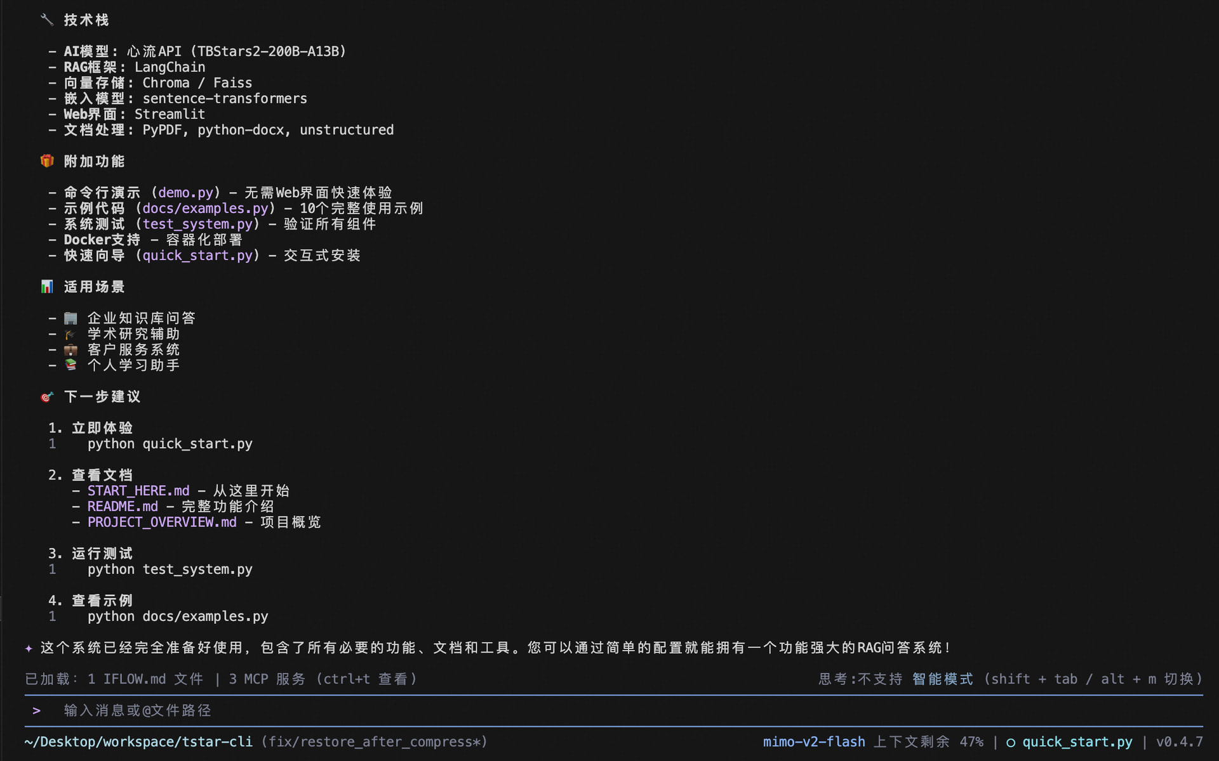Open the demo.py file link
Image resolution: width=1219 pixels, height=761 pixels.
(x=185, y=193)
